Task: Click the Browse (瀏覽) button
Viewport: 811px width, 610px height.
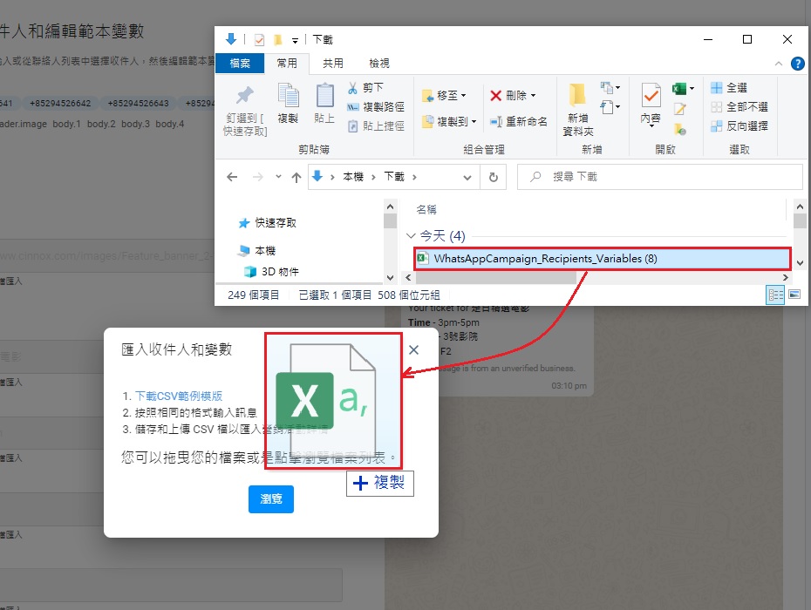Action: click(271, 498)
